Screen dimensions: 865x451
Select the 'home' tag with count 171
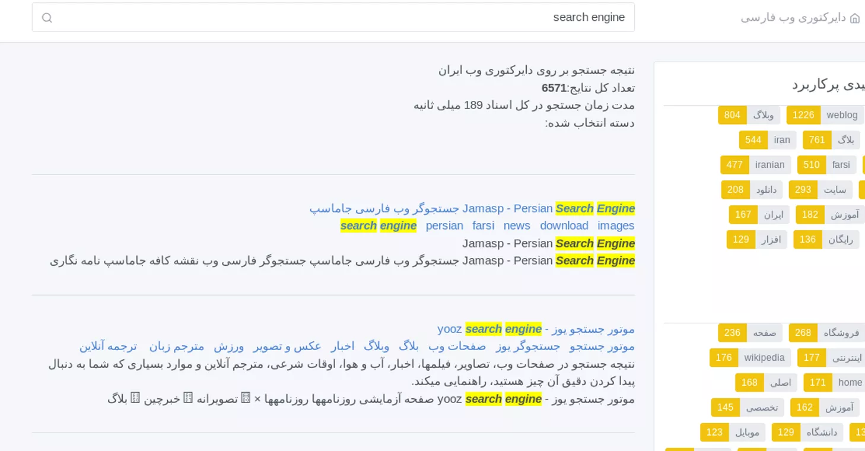(x=834, y=383)
